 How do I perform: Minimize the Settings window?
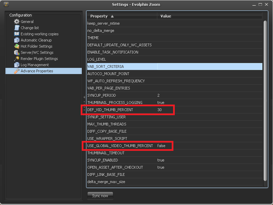[x=254, y=5]
